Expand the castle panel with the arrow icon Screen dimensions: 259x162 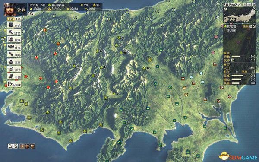254,26
